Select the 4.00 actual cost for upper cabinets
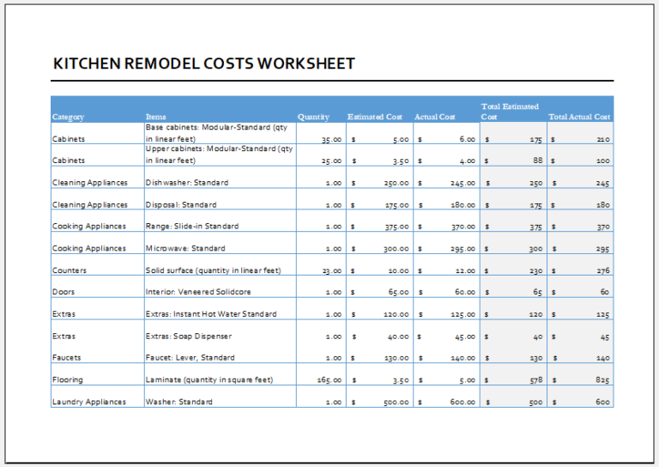Screen dimensions: 659x467 coord(447,155)
